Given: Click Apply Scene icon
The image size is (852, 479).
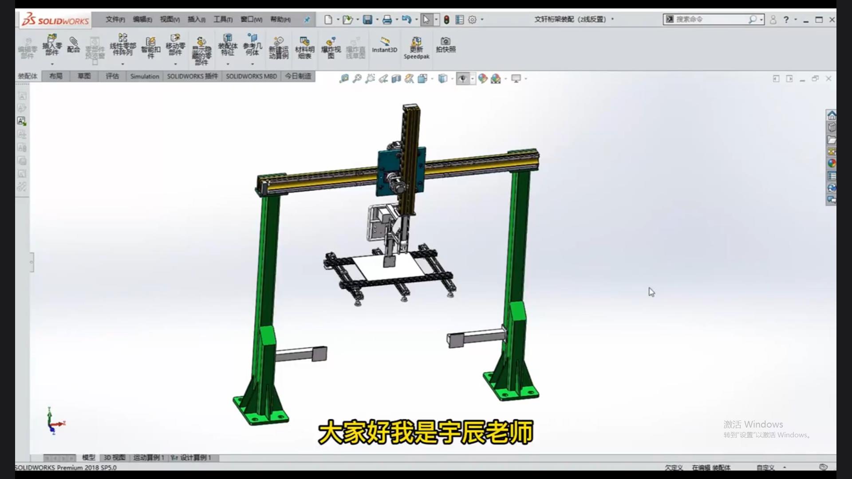Looking at the screenshot, I should point(496,79).
